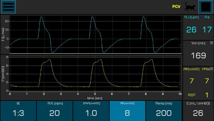This screenshot has width=214, height=121.
Task: Click the PPlat value 7 readout
Action: click(207, 81)
